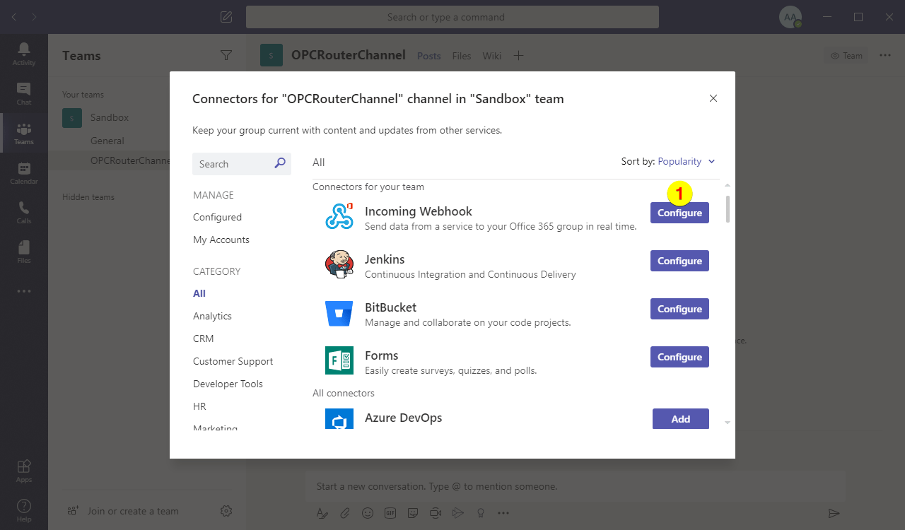
Task: Add the Azure DevOps connector
Action: pos(680,418)
